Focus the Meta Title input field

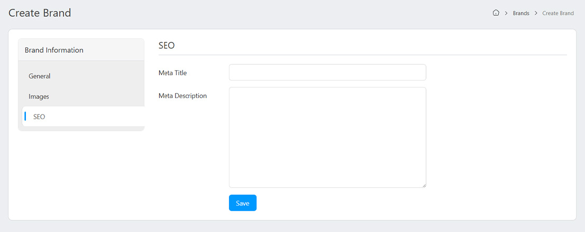327,73
